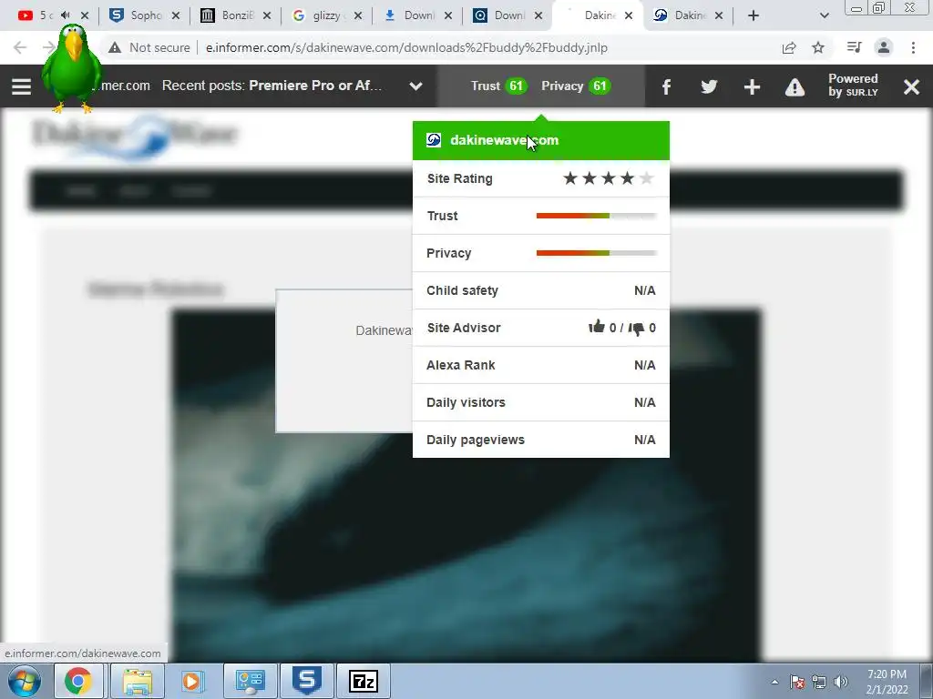The width and height of the screenshot is (933, 699).
Task: Open the Windows Start button
Action: (24, 681)
